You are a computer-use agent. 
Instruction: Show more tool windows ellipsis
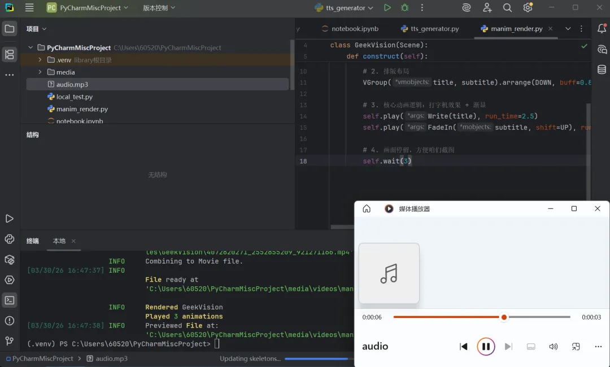[10, 75]
